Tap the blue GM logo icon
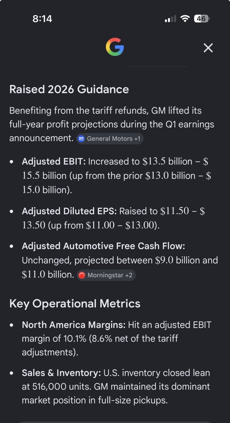This screenshot has height=423, width=230. 82,139
